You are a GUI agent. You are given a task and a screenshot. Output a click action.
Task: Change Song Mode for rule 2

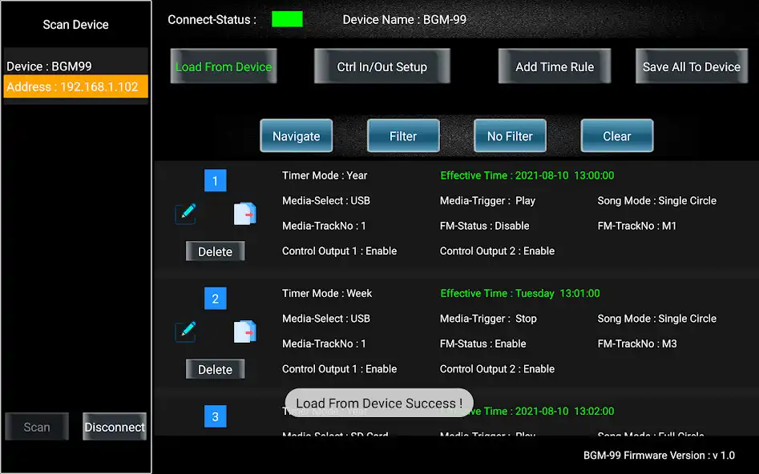tap(656, 318)
